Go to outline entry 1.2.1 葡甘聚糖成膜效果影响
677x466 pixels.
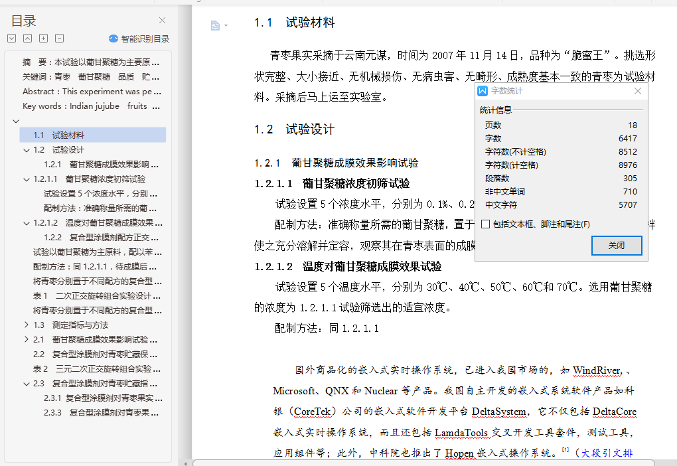101,165
